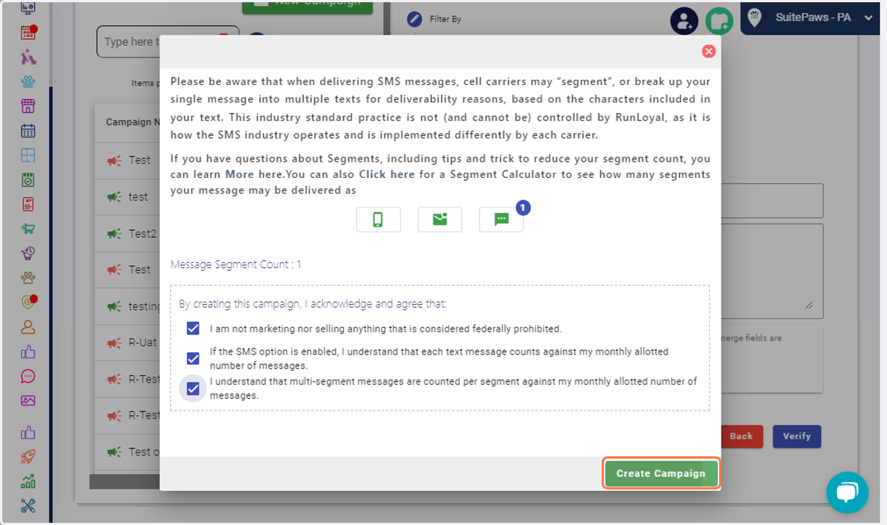Open the purple image gallery sidebar icon
Screen dimensions: 887x525
click(x=28, y=400)
